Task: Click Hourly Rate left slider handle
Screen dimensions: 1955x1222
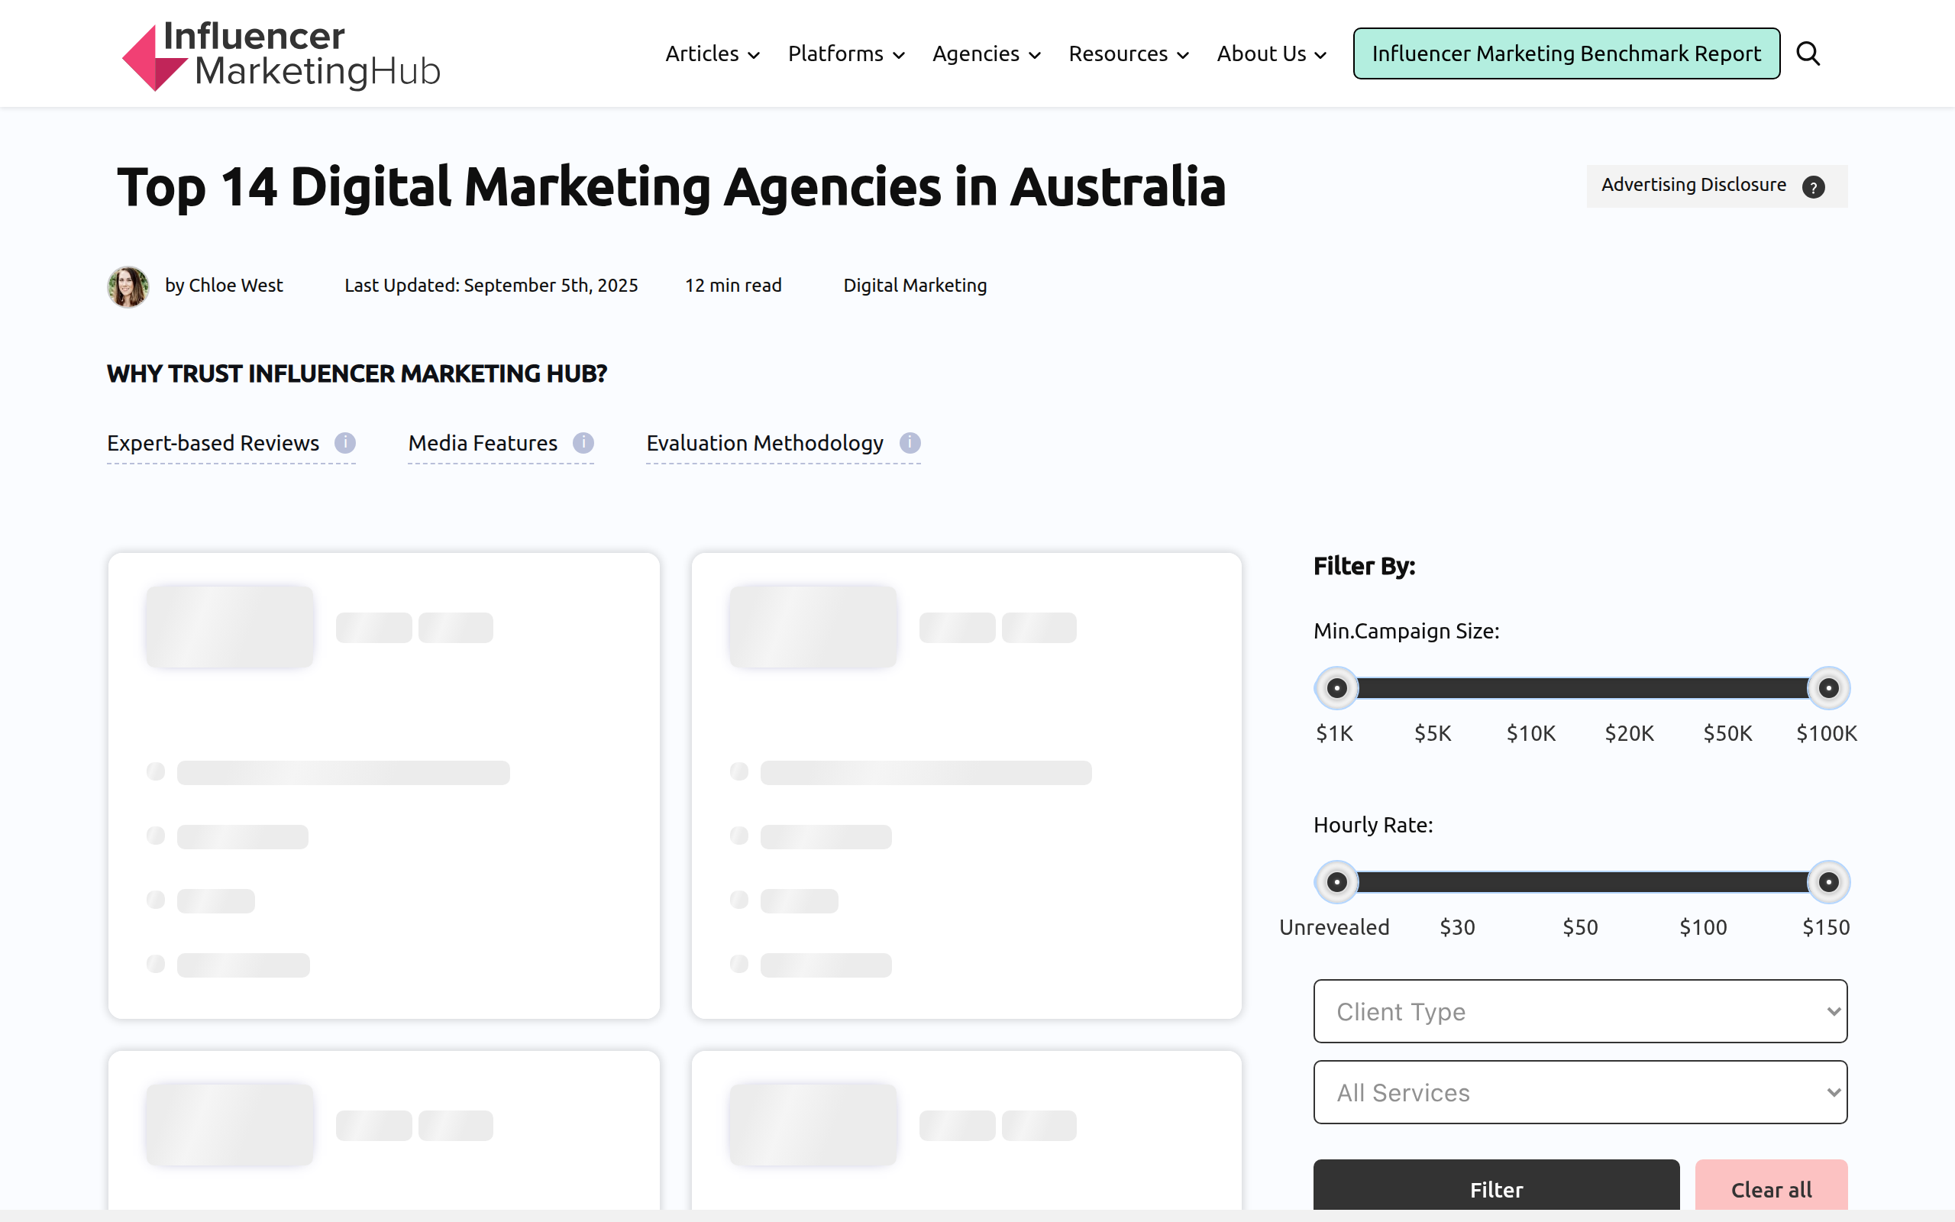Action: point(1337,881)
